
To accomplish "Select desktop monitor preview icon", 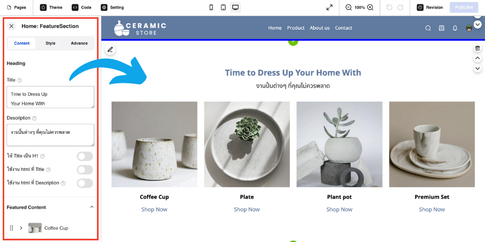I will 235,8.
